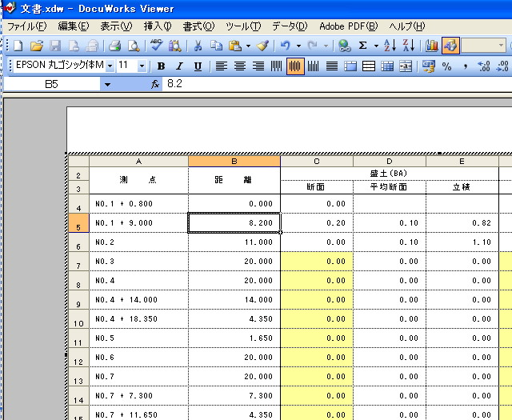Sort ascending A to Z
The height and width of the screenshot is (420, 512).
pos(390,46)
